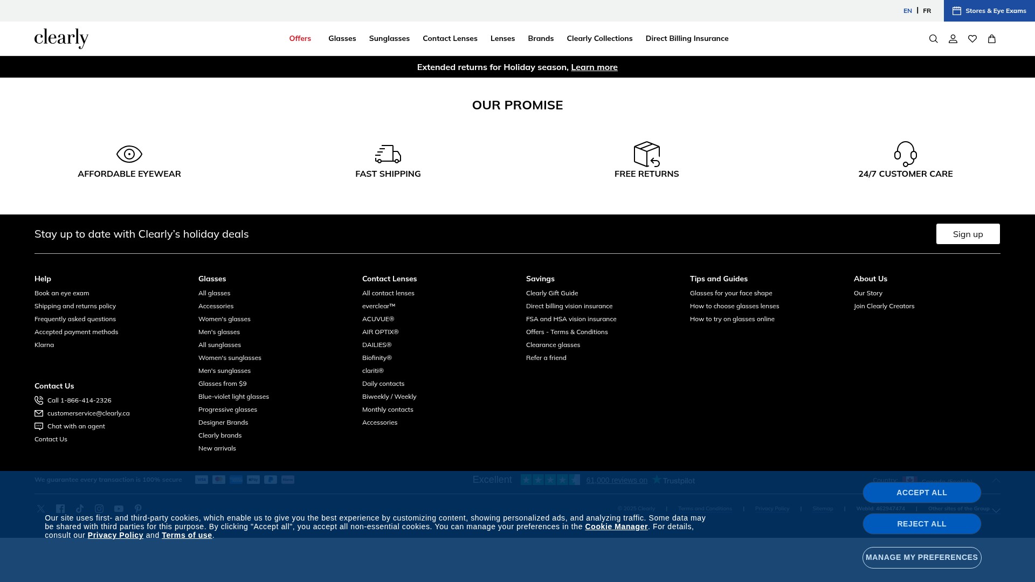The height and width of the screenshot is (582, 1035).
Task: Open Join Clearly Creators link
Action: pyautogui.click(x=884, y=306)
